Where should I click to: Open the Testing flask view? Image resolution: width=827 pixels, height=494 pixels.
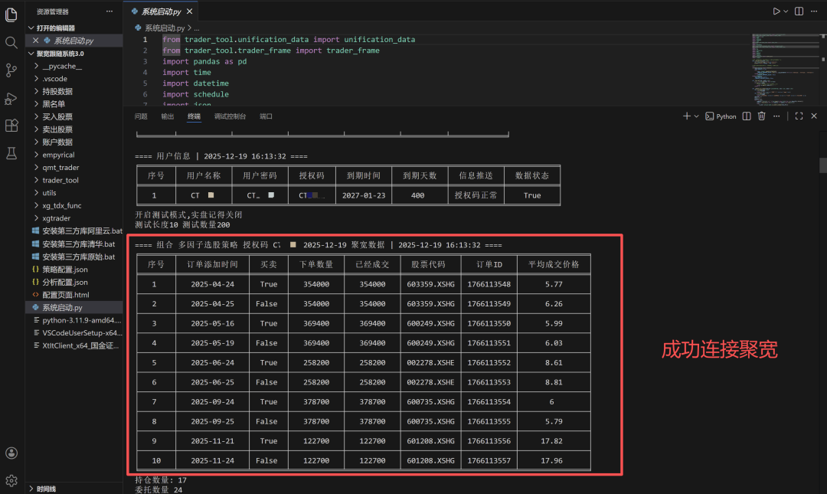click(x=11, y=153)
